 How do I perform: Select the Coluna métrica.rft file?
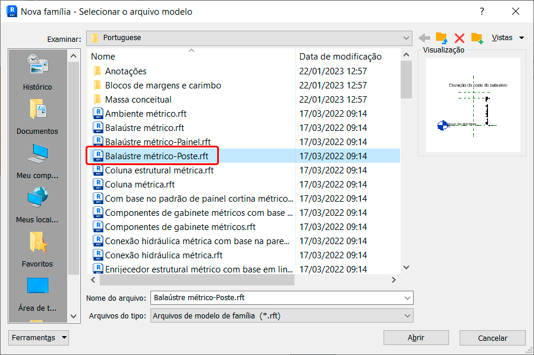[140, 185]
